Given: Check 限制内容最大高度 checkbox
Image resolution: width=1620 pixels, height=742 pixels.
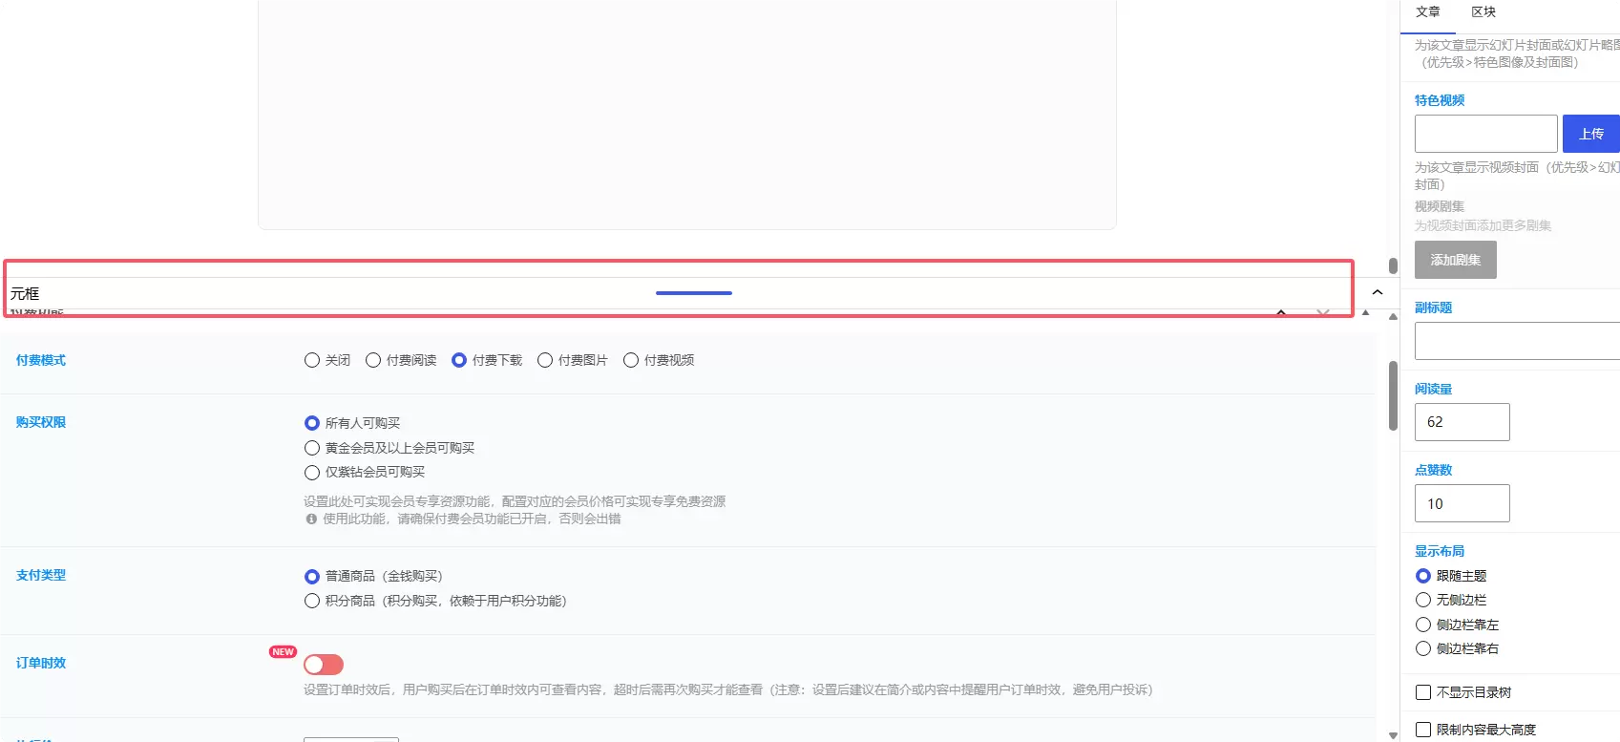Looking at the screenshot, I should 1423,730.
